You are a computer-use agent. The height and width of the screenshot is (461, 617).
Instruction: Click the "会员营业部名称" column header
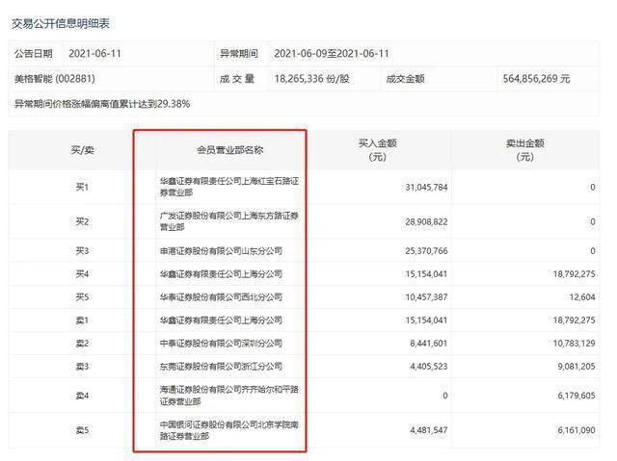point(229,150)
